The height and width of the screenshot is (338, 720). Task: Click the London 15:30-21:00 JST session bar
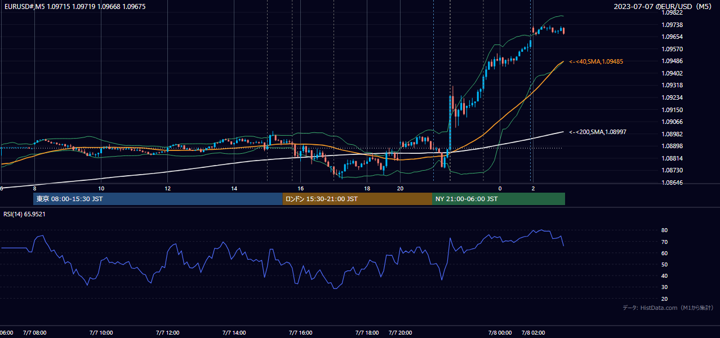click(357, 199)
